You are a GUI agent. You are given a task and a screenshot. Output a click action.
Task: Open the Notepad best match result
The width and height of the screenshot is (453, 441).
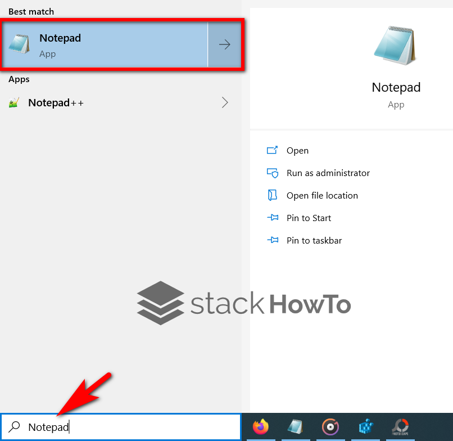coord(105,44)
